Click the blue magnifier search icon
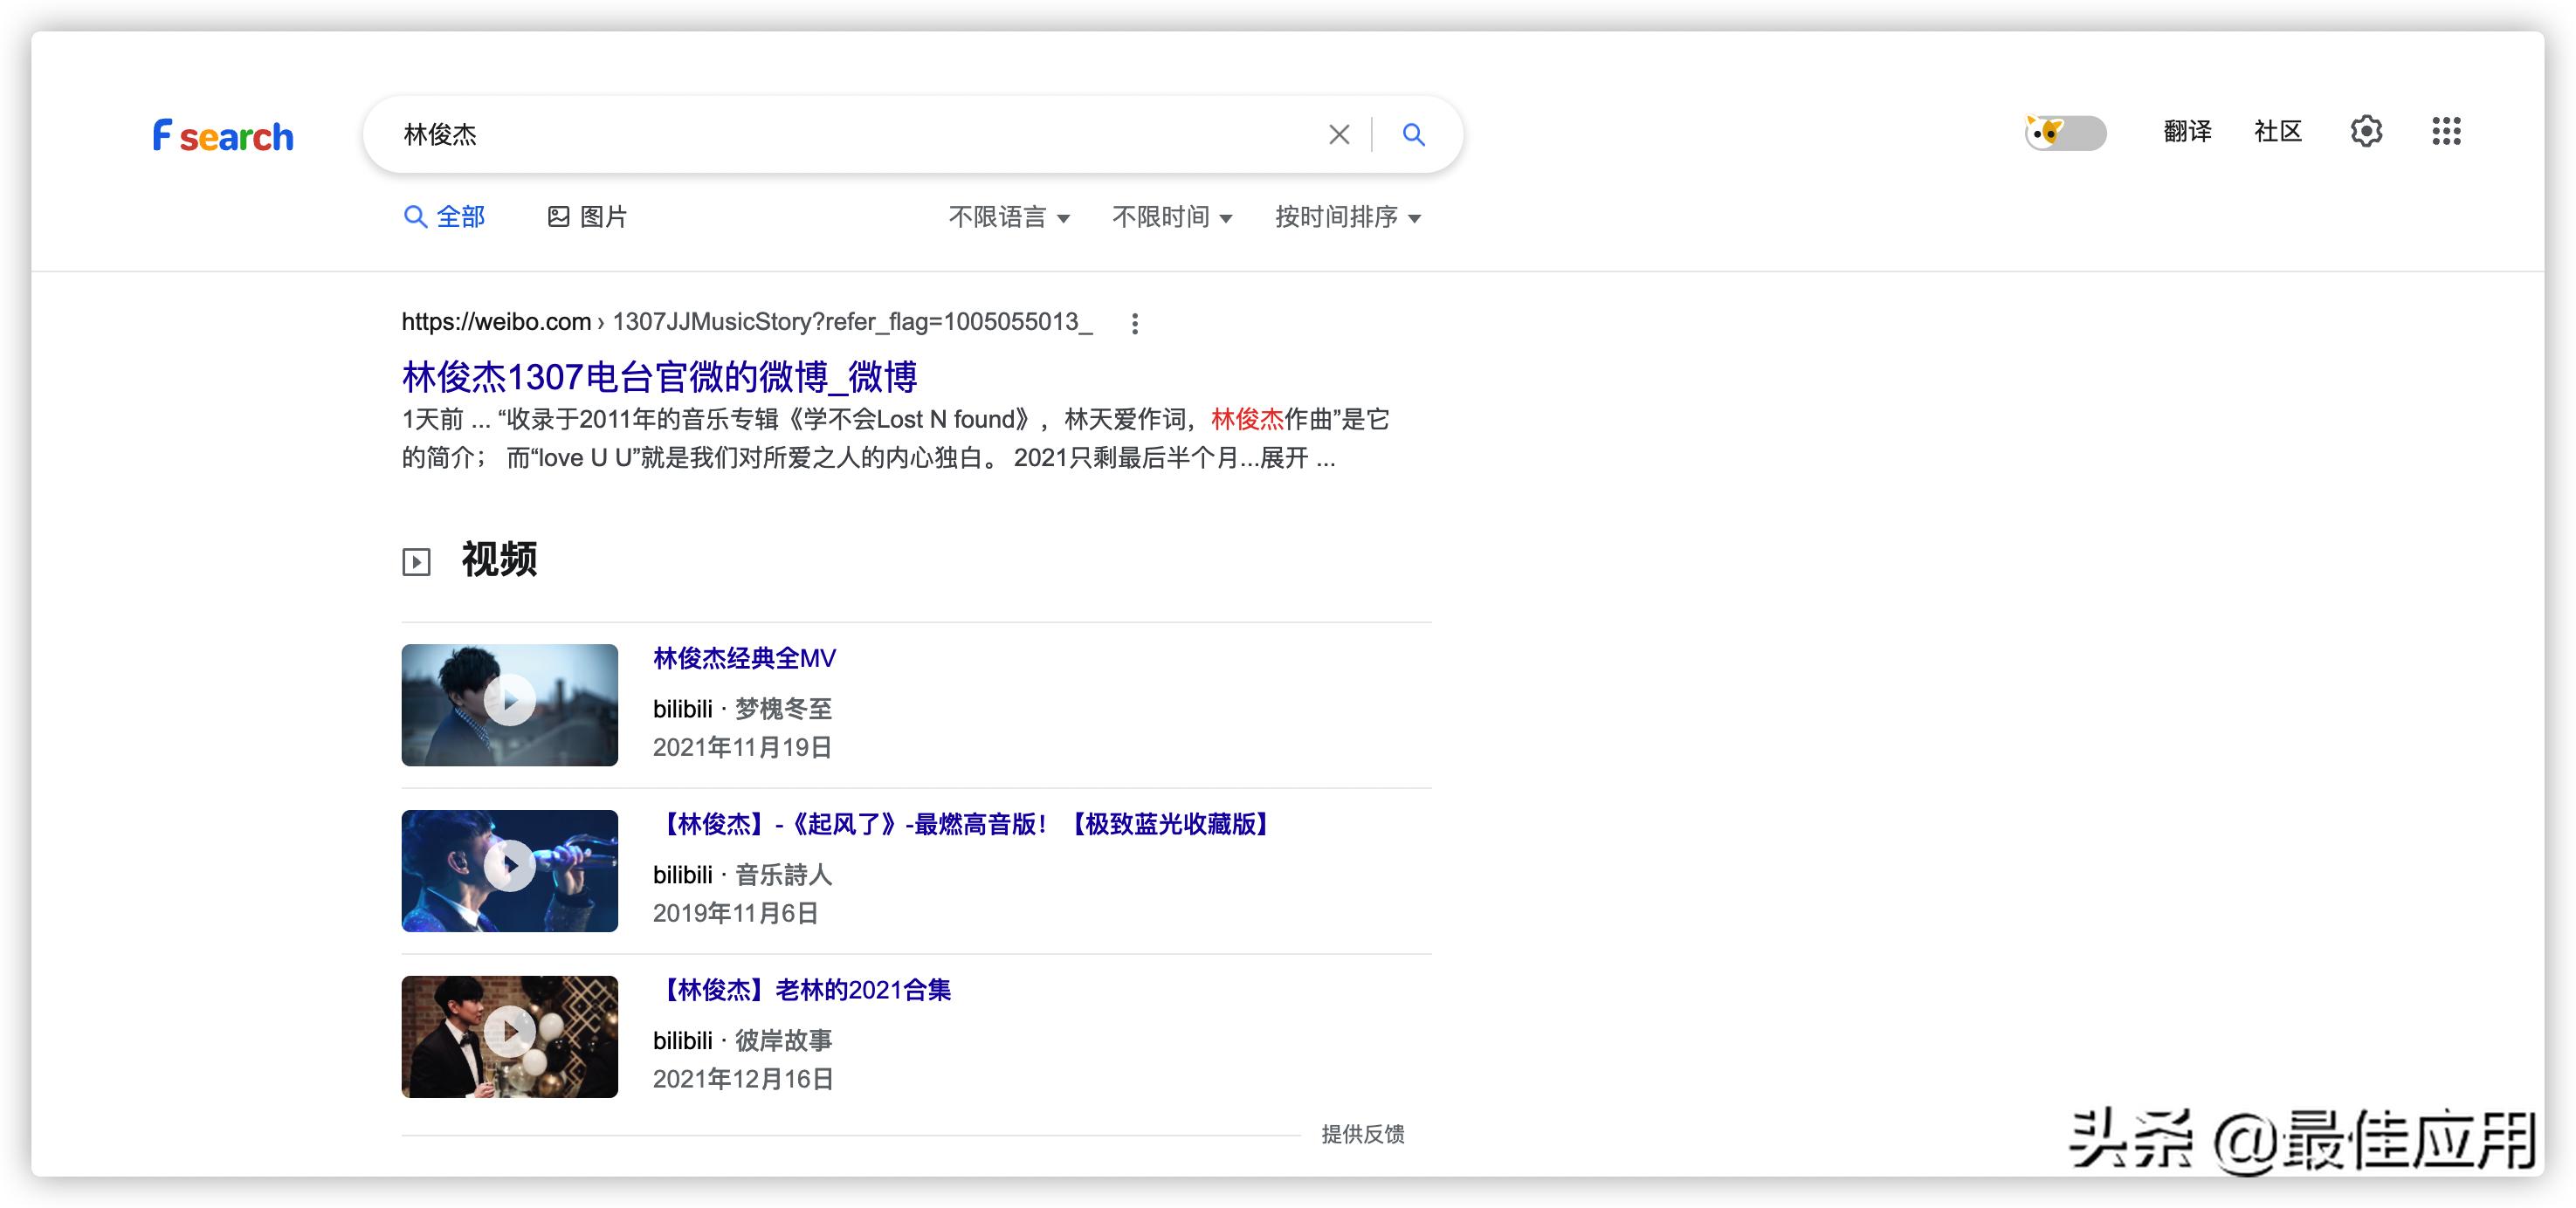Viewport: 2576px width, 1208px height. tap(1413, 134)
